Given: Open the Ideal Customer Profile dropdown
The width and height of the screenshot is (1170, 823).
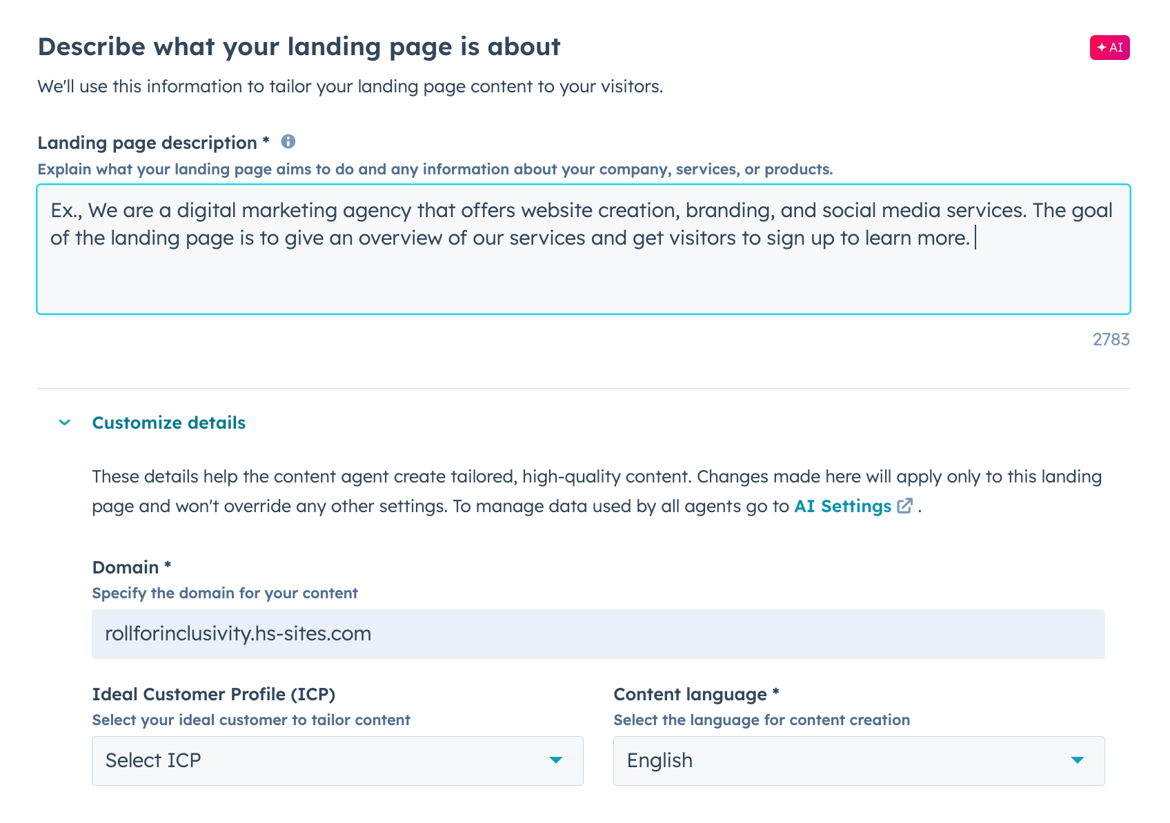Looking at the screenshot, I should click(337, 760).
